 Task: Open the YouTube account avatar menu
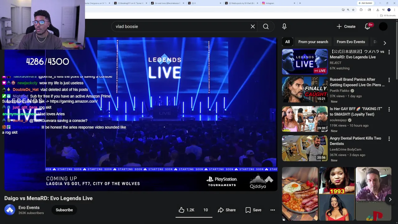pyautogui.click(x=383, y=26)
